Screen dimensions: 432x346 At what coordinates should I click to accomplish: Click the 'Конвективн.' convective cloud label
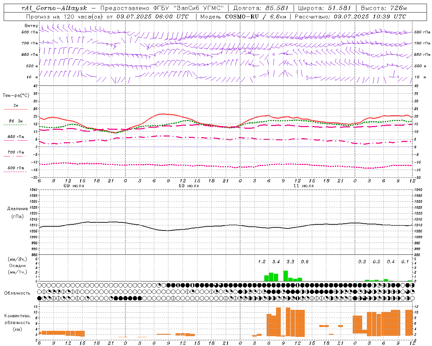point(18,316)
